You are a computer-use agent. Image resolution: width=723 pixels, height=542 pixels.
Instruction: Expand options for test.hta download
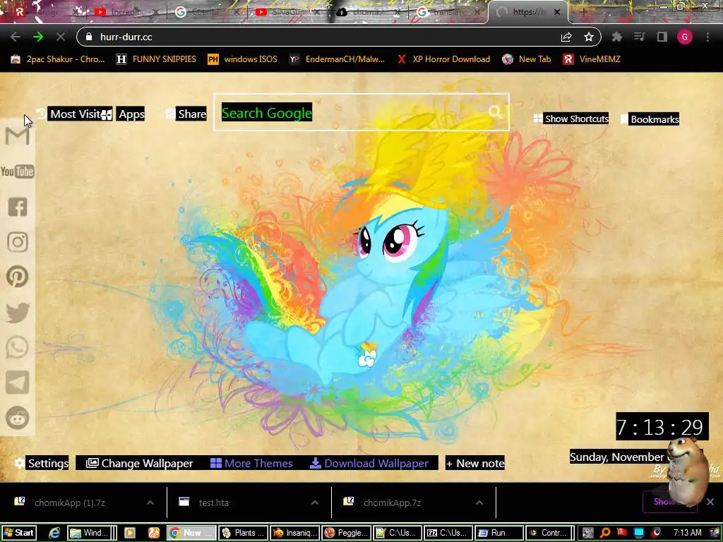[x=315, y=502]
